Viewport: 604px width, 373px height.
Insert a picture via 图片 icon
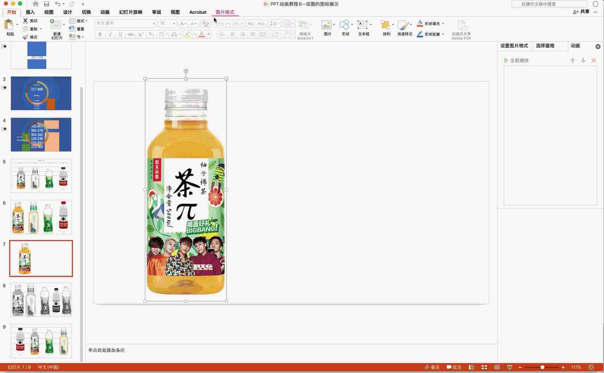[326, 25]
